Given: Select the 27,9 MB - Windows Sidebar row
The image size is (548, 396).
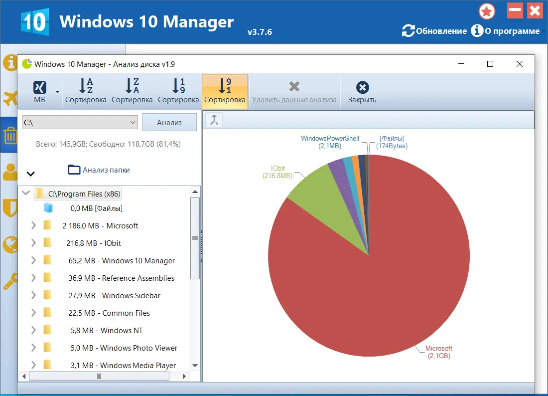Looking at the screenshot, I should tap(114, 296).
